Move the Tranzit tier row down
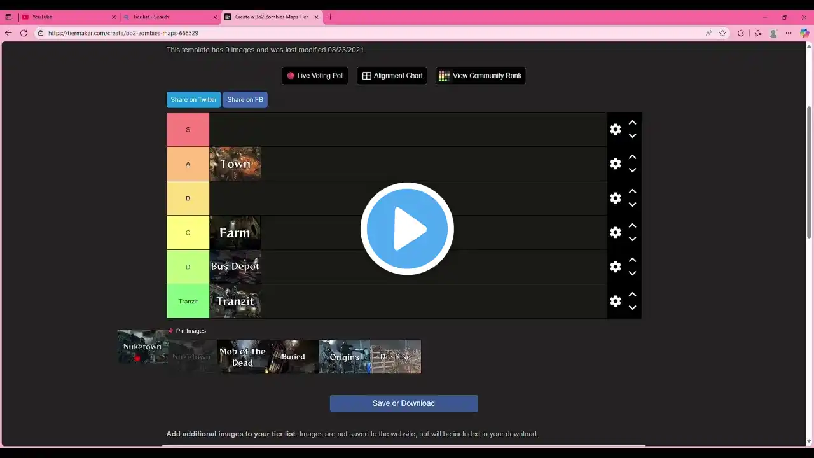The image size is (814, 458). (x=632, y=307)
